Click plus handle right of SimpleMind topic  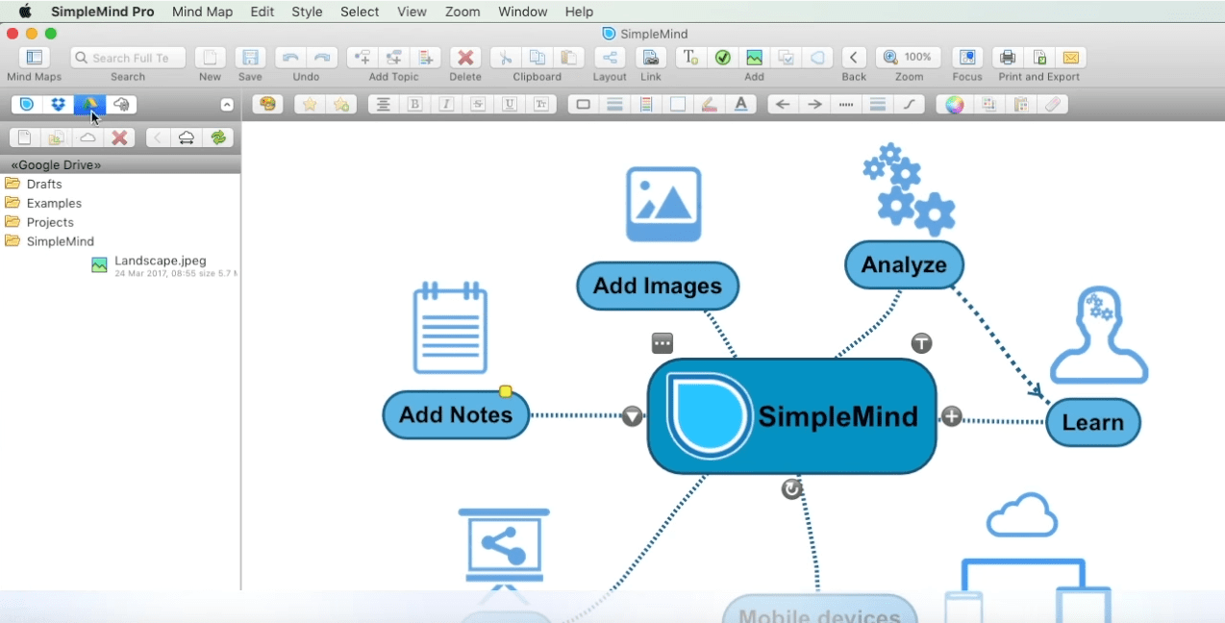(x=951, y=416)
